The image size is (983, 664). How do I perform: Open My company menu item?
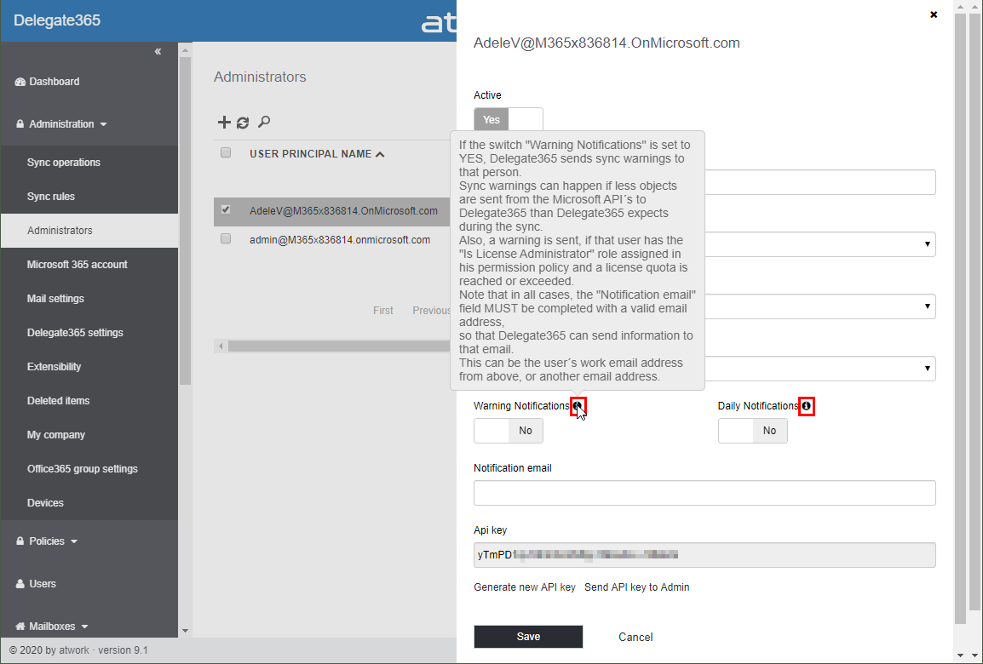coord(89,435)
